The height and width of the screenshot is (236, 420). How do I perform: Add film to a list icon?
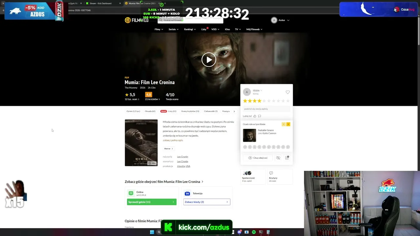coord(287,158)
